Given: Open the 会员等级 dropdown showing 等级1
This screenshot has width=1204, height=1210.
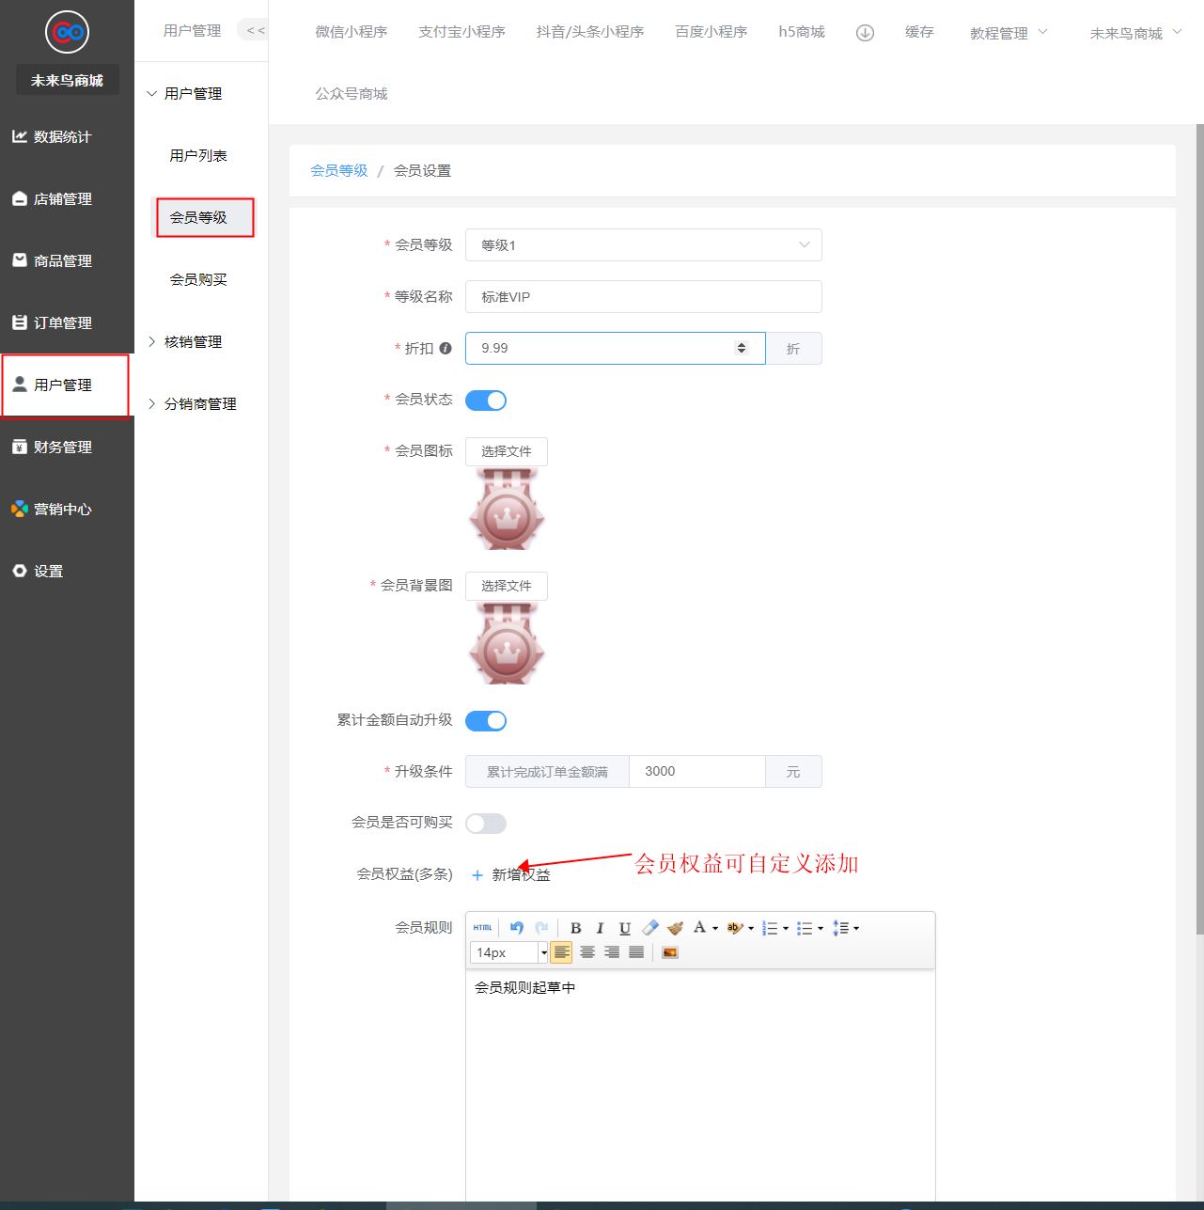Looking at the screenshot, I should point(643,245).
